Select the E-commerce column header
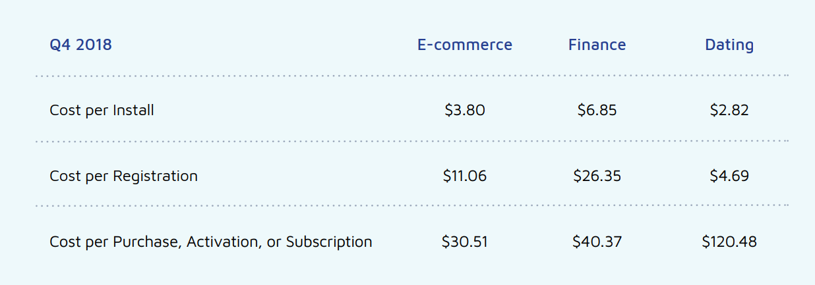 coord(464,45)
